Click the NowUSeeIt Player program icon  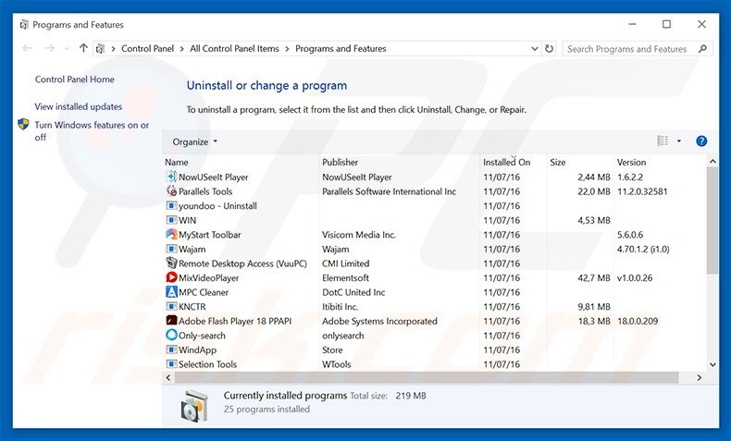click(171, 177)
